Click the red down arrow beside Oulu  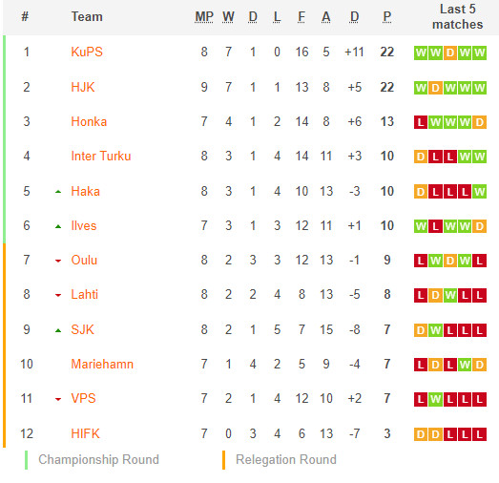(x=58, y=261)
